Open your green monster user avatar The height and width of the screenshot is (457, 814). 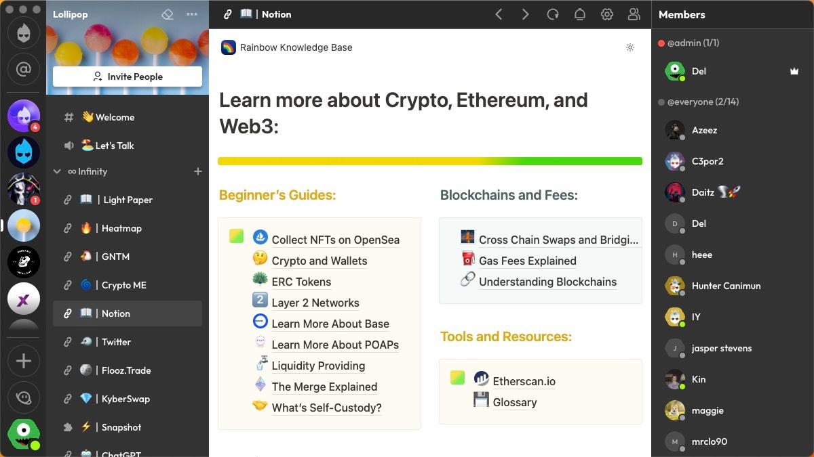[24, 434]
